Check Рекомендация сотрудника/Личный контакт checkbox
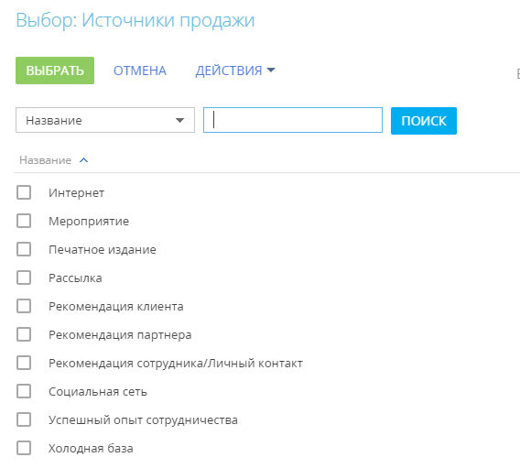The width and height of the screenshot is (520, 468). click(x=24, y=363)
